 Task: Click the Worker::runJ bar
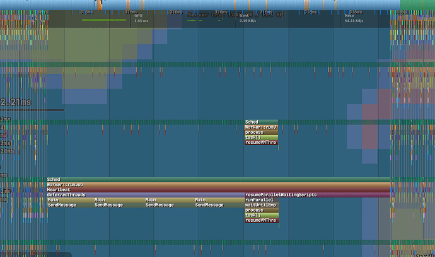[x=261, y=128]
